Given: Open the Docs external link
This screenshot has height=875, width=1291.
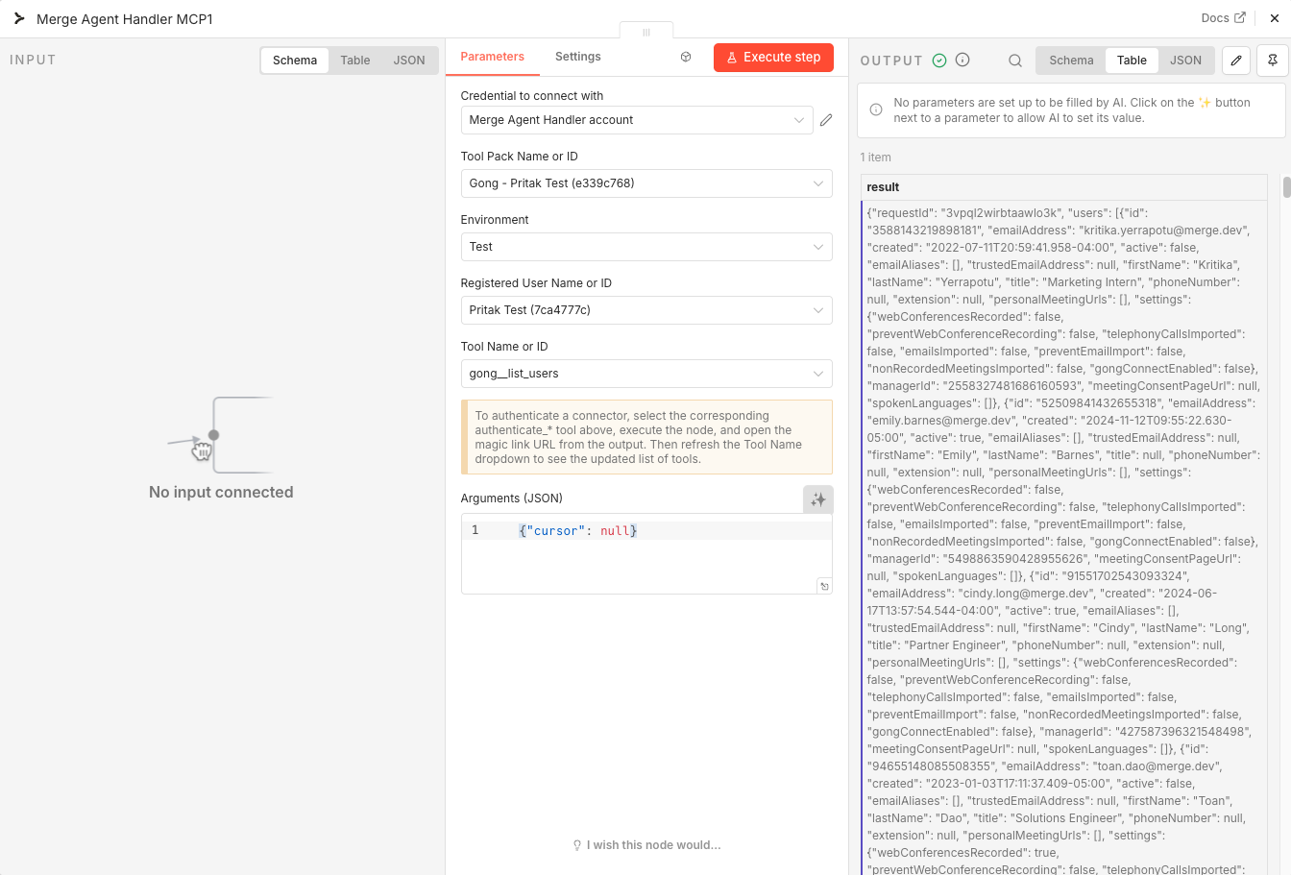Looking at the screenshot, I should click(1223, 18).
